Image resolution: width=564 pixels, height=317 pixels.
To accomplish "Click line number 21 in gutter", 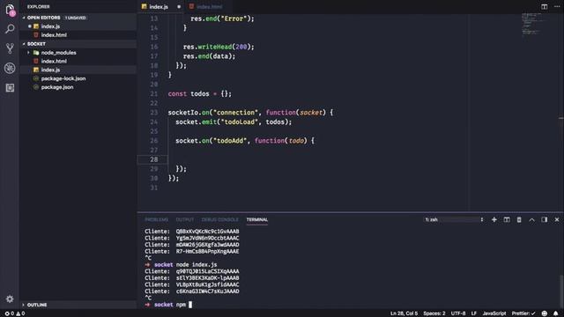I will tap(154, 94).
